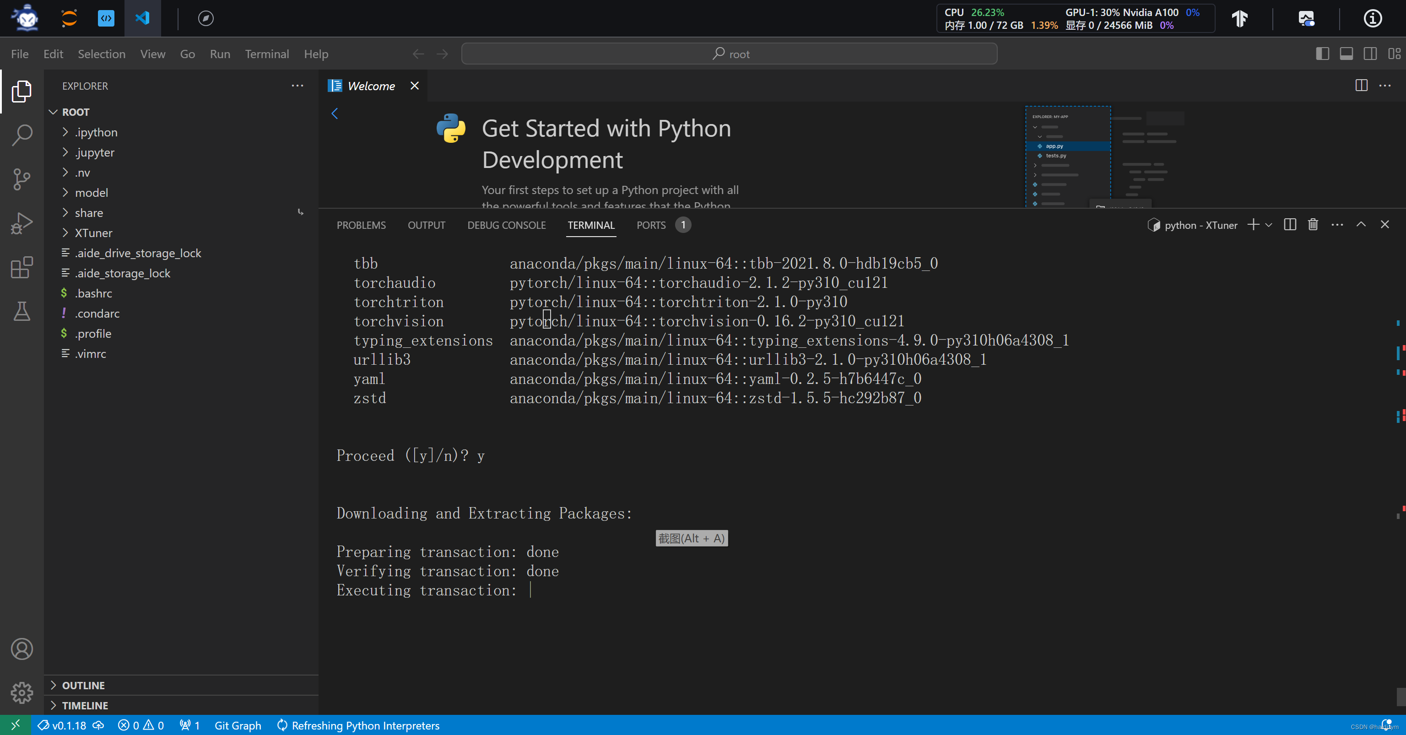
Task: Click the PORTS tab label
Action: (x=651, y=225)
